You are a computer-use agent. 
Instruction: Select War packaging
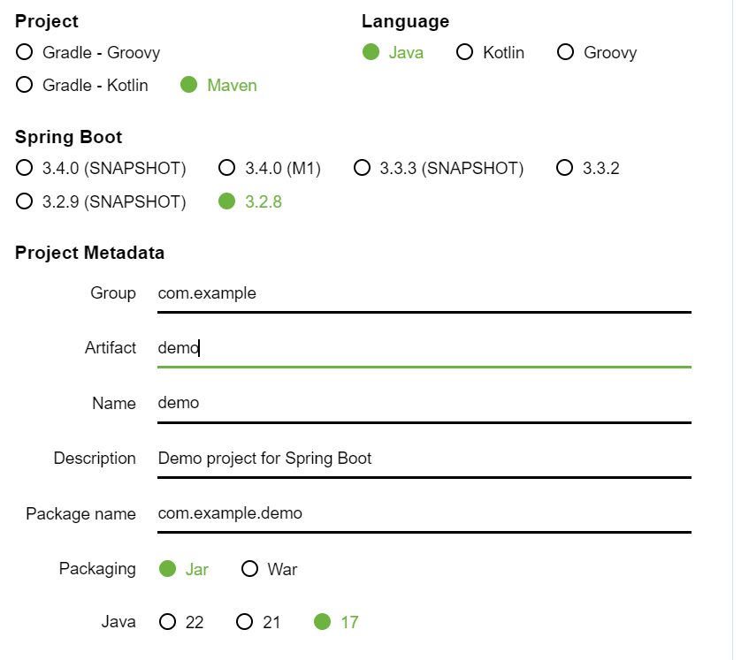click(249, 569)
